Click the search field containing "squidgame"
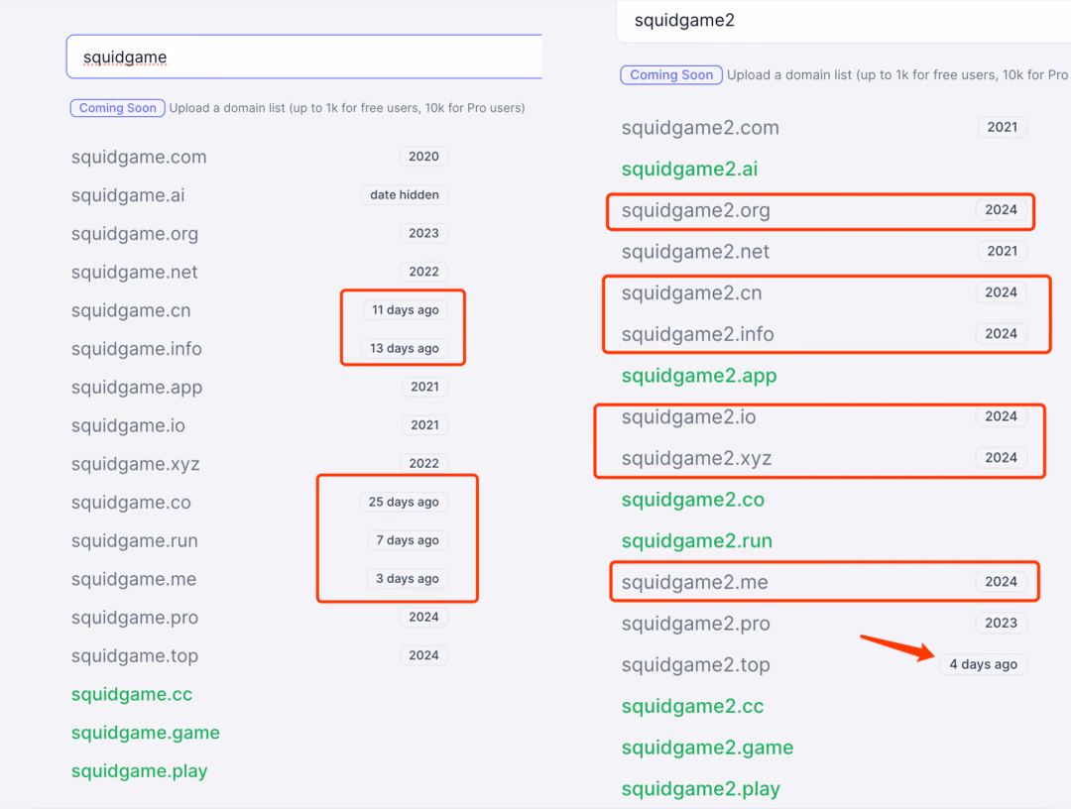This screenshot has height=809, width=1071. click(x=304, y=57)
